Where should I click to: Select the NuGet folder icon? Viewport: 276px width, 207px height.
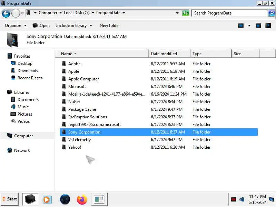tap(64, 101)
